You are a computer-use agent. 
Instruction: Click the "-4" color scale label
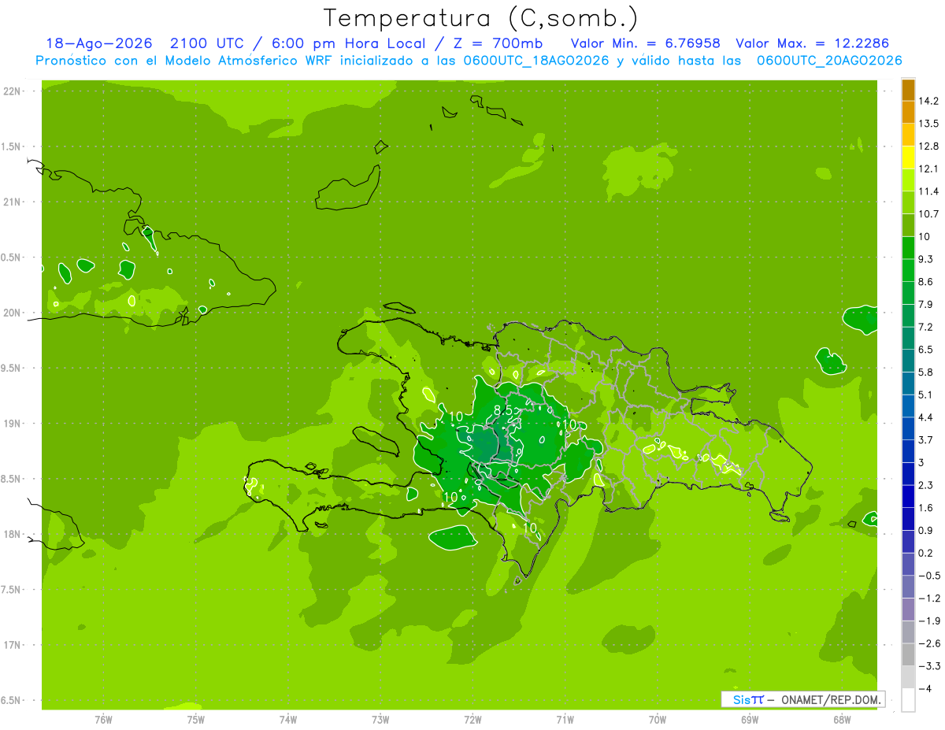coord(925,688)
